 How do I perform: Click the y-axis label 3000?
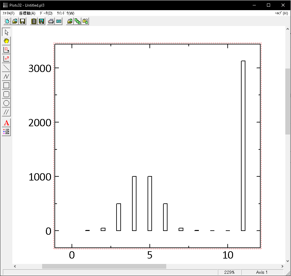click(40, 69)
